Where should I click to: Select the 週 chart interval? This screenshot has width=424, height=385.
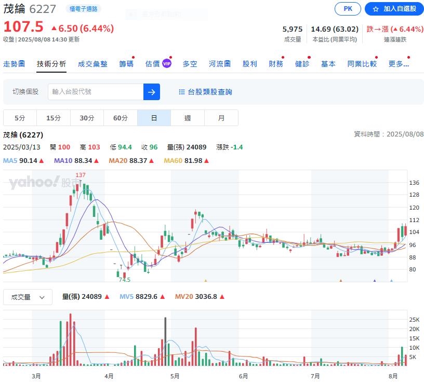coord(188,118)
